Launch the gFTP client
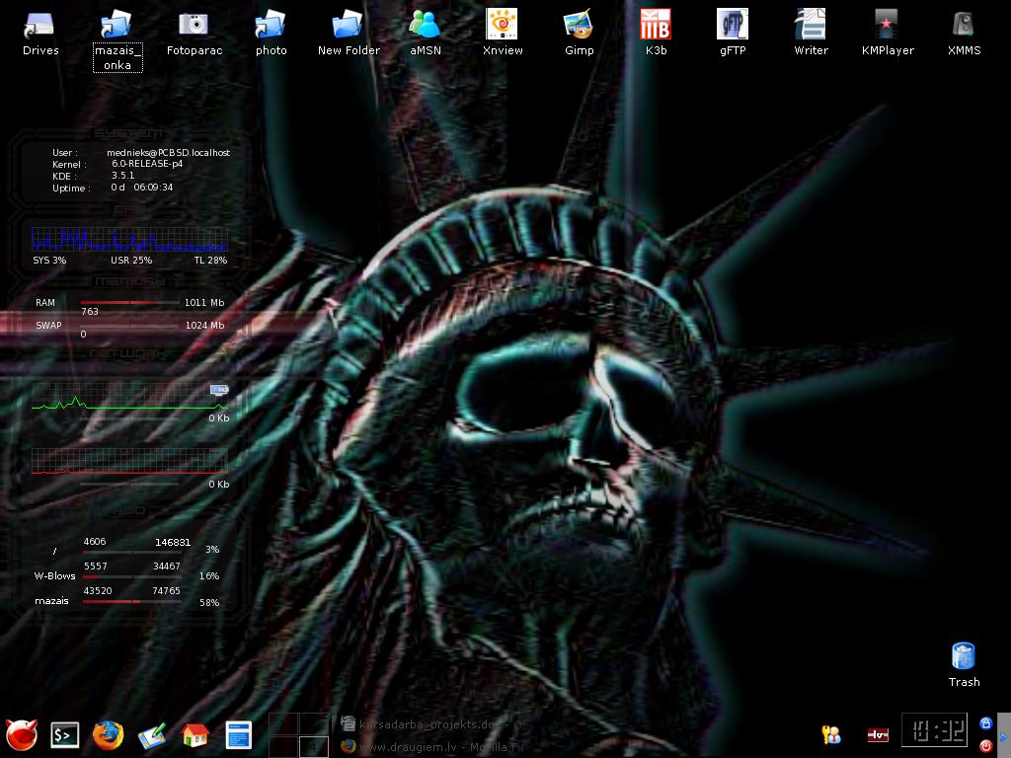1011x758 pixels. [x=733, y=34]
